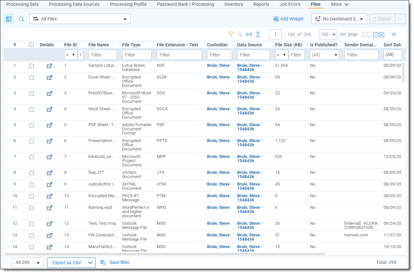
Task: Click the collapse row height icon
Action: click(x=258, y=34)
